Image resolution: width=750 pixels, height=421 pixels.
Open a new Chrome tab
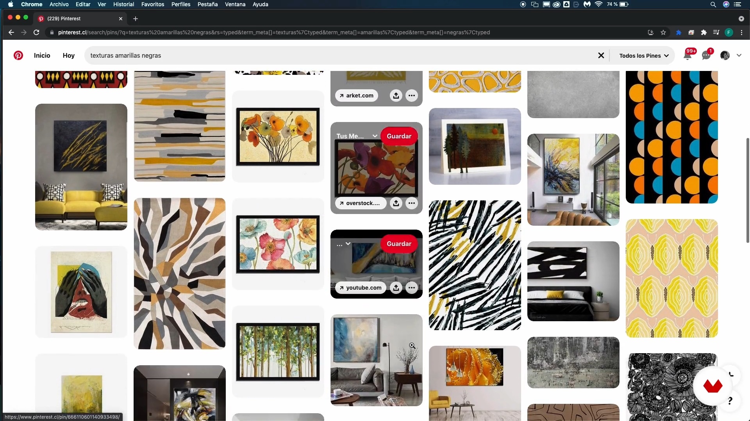tap(136, 19)
